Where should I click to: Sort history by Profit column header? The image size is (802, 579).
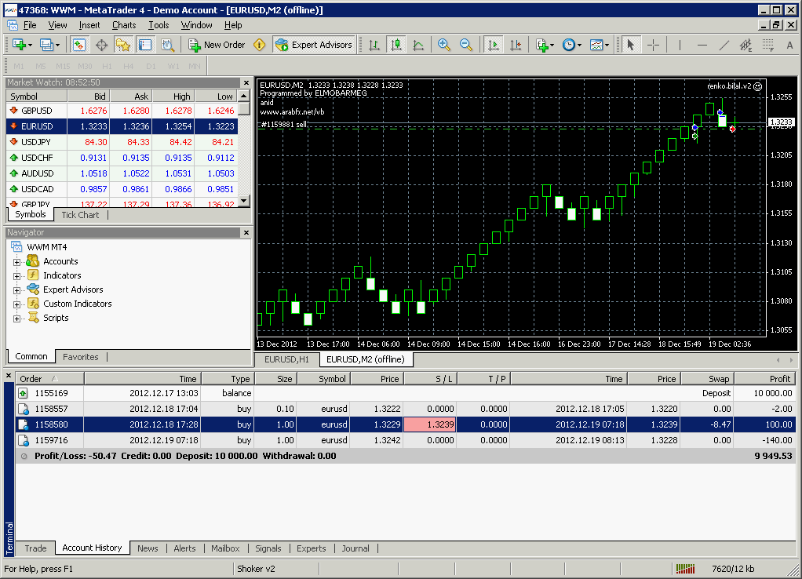tap(766, 379)
